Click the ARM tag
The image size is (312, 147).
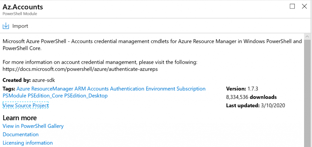coord(80,89)
